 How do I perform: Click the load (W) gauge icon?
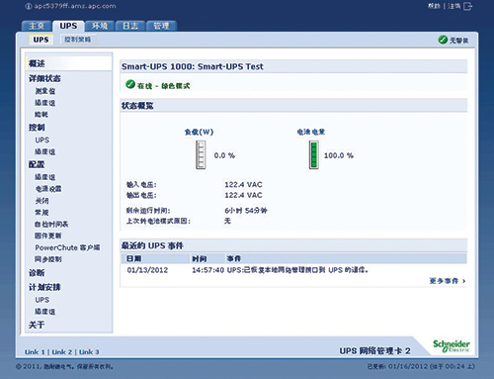pos(201,154)
